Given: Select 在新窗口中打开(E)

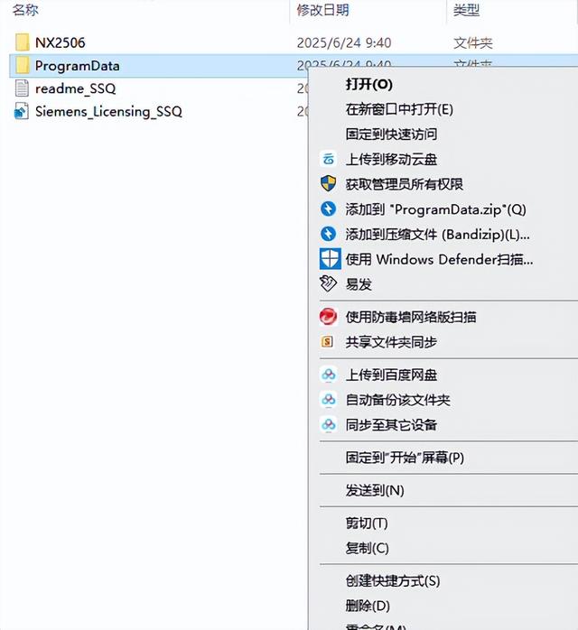Looking at the screenshot, I should coord(399,109).
